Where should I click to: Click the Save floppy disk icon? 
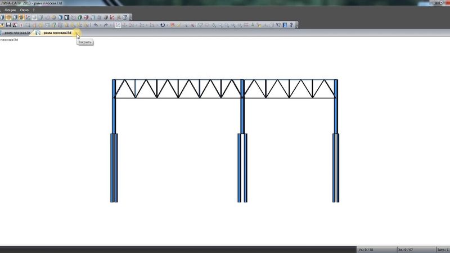pyautogui.click(x=8, y=25)
